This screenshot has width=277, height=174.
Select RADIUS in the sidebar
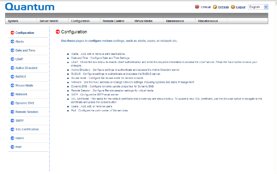[21, 77]
